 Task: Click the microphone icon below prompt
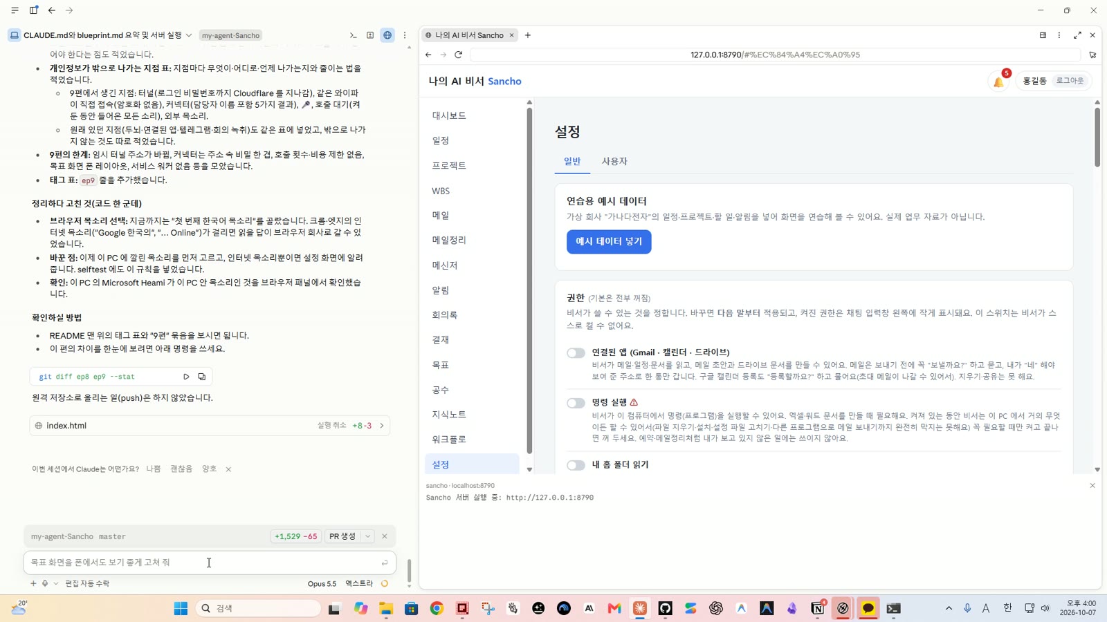(45, 583)
